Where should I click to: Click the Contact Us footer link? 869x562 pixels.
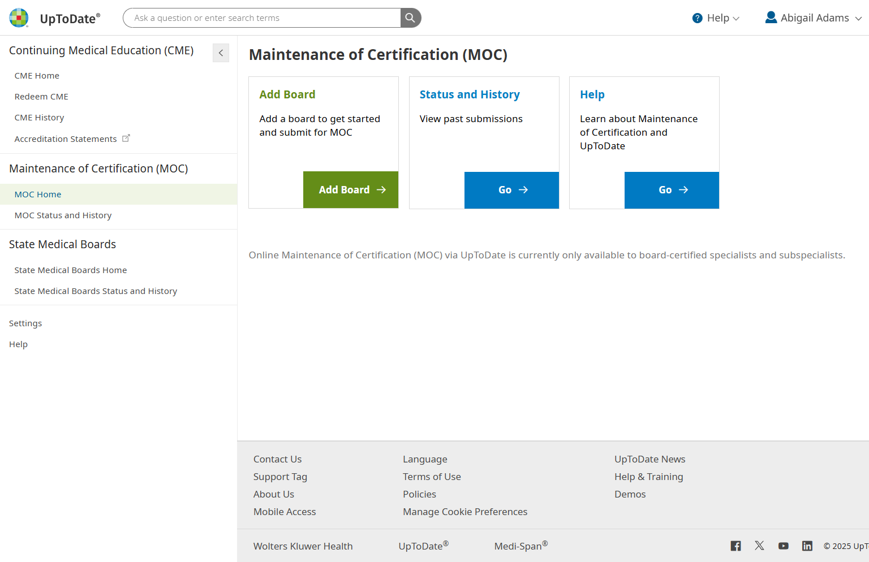[x=277, y=459]
